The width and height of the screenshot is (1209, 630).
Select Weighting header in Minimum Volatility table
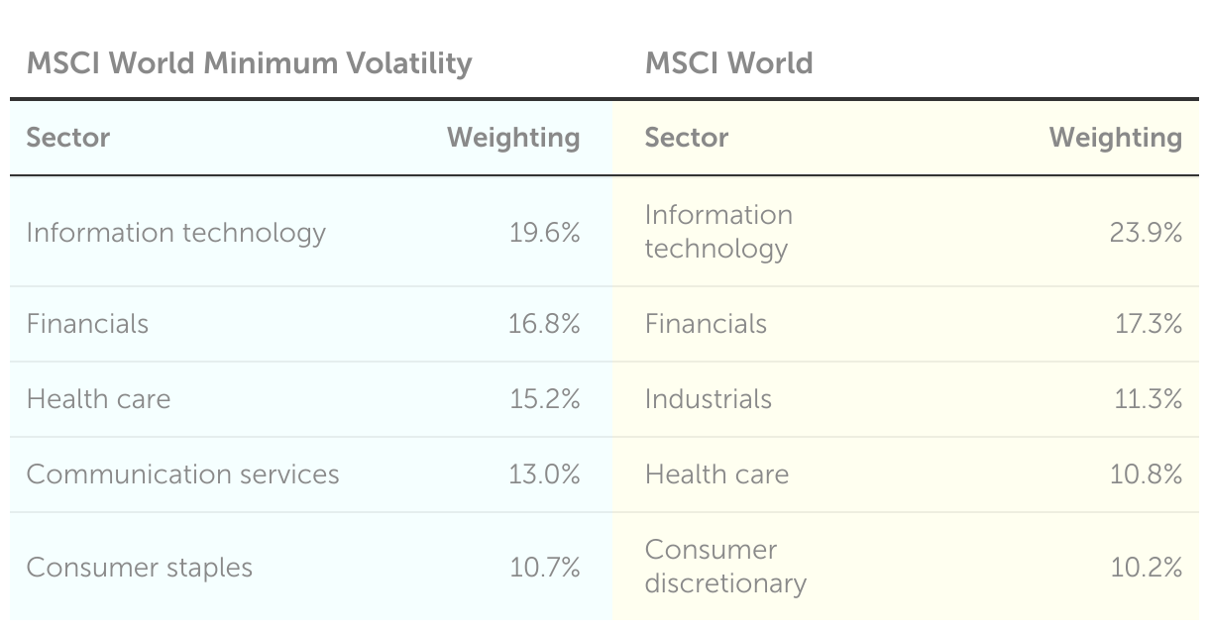(x=513, y=137)
